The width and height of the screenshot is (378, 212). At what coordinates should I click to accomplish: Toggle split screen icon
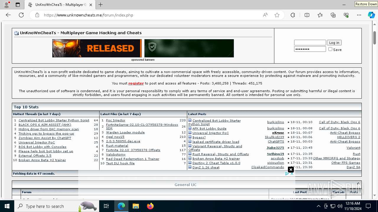tap(307, 15)
